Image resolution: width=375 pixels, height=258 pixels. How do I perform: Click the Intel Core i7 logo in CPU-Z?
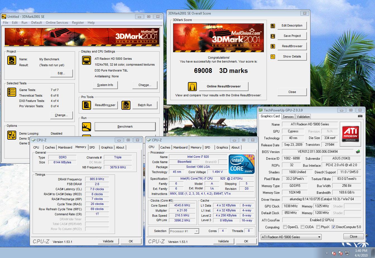pos(242,164)
